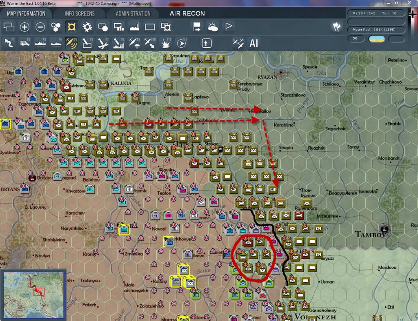The width and height of the screenshot is (418, 321).
Task: Select F10 air transfer mode icon
Action: tap(150, 43)
